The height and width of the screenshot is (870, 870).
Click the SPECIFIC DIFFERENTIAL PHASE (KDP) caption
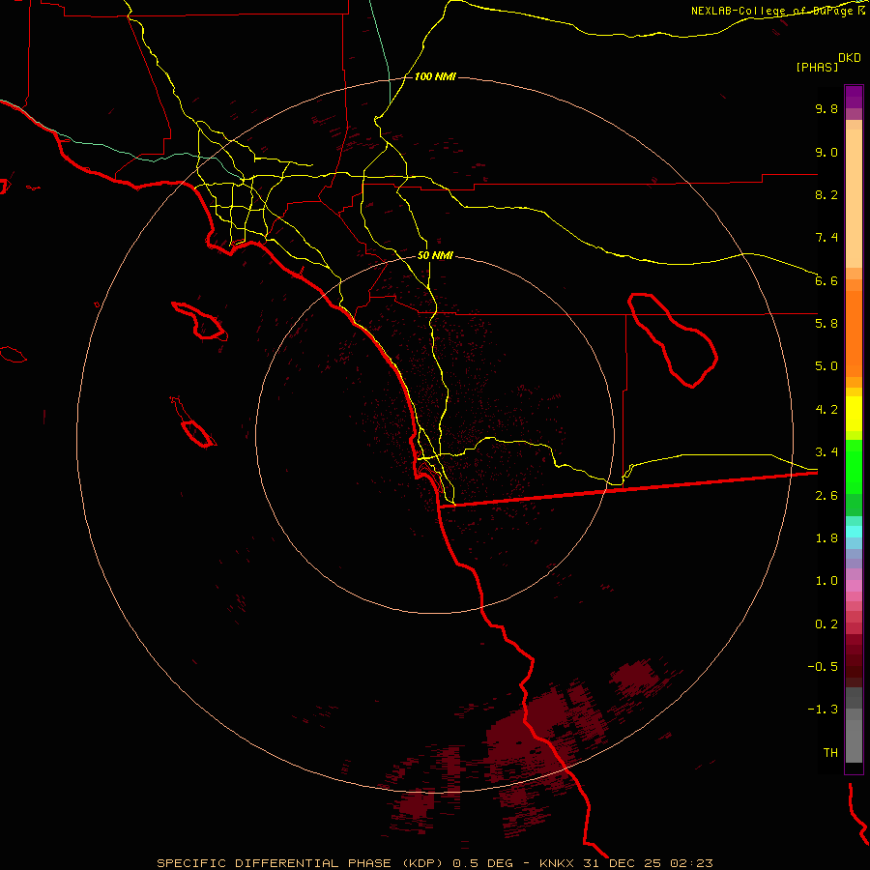300,863
